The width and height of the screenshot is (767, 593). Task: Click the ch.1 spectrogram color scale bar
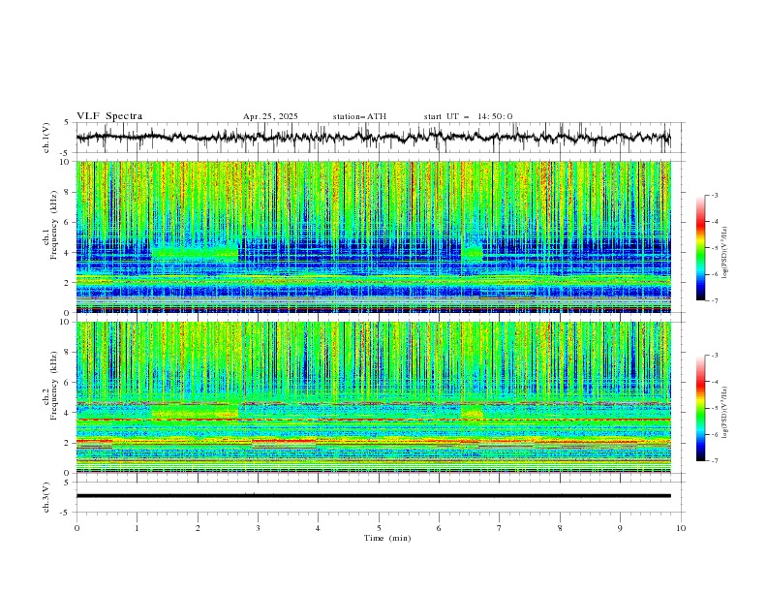click(x=700, y=247)
